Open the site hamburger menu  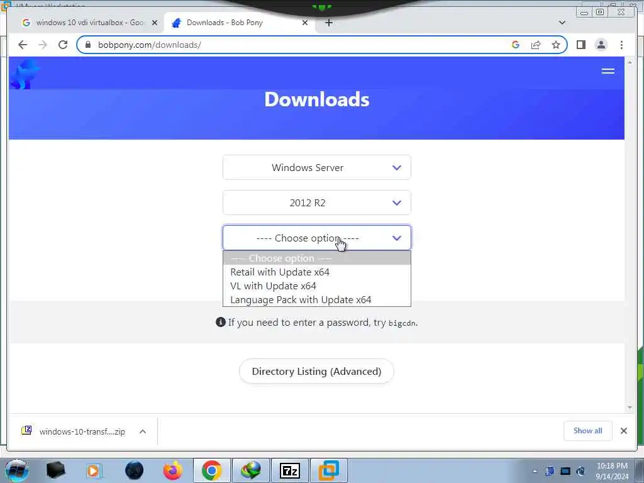point(608,71)
